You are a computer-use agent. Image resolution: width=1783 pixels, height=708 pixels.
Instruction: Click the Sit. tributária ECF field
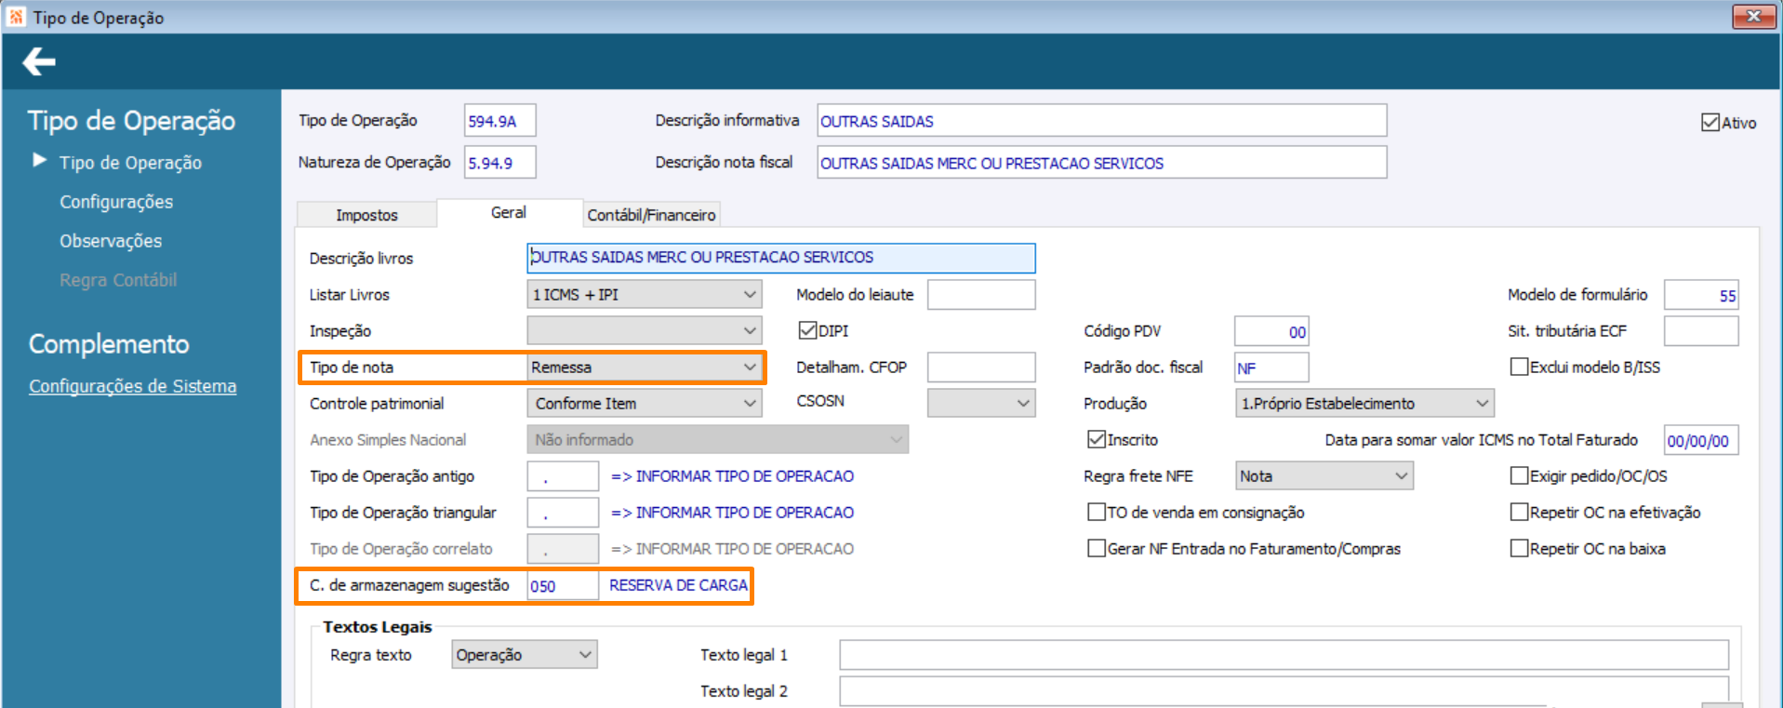[x=1701, y=330]
